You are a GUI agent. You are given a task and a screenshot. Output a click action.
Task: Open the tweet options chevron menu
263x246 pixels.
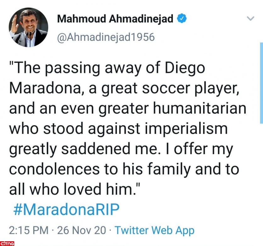click(x=250, y=19)
